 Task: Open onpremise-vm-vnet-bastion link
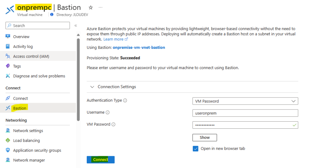coord(139,48)
